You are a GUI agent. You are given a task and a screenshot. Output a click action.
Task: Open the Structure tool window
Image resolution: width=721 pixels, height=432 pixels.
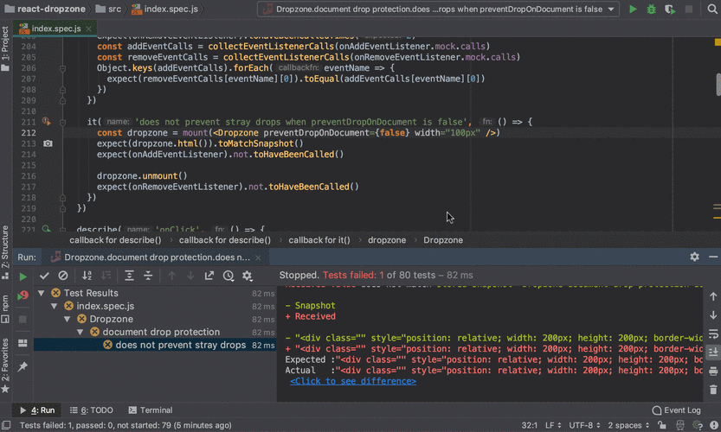pyautogui.click(x=5, y=251)
